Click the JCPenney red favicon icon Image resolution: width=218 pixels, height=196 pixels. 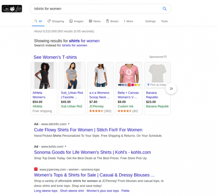(36, 169)
